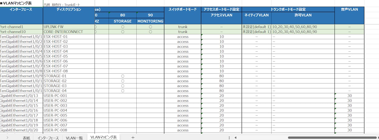
Task: Select STORAGE circle mark in CORE-INTERCONNECT row
Action: [123, 32]
